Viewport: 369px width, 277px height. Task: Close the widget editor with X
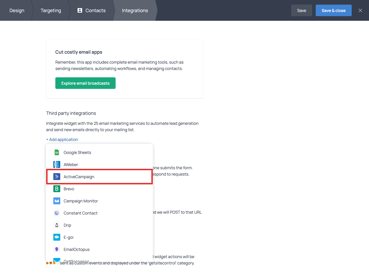(x=360, y=10)
